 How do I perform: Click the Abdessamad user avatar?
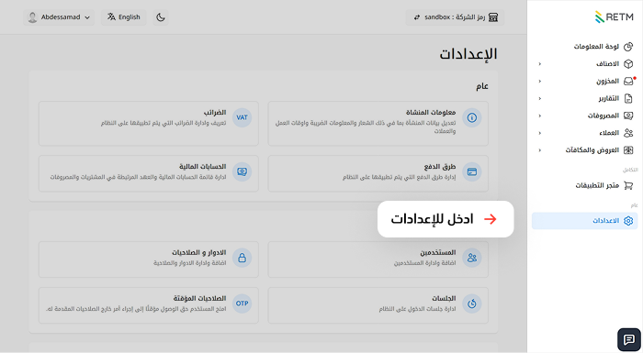[32, 17]
